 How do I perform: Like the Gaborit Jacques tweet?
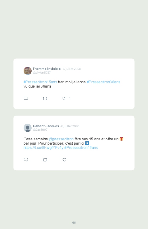click(x=64, y=160)
